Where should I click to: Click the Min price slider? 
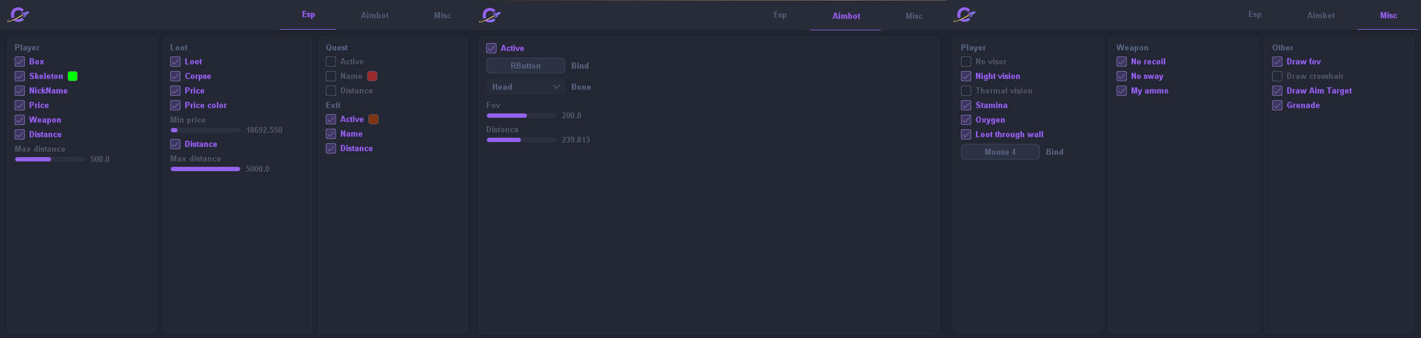[x=205, y=130]
